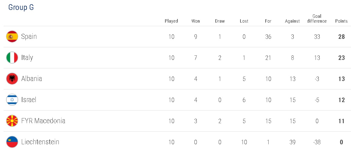Click the FYR Macedonia flag icon

point(12,121)
